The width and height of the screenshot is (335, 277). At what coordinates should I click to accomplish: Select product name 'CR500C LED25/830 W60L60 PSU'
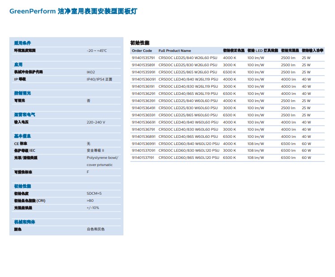tap(188, 108)
